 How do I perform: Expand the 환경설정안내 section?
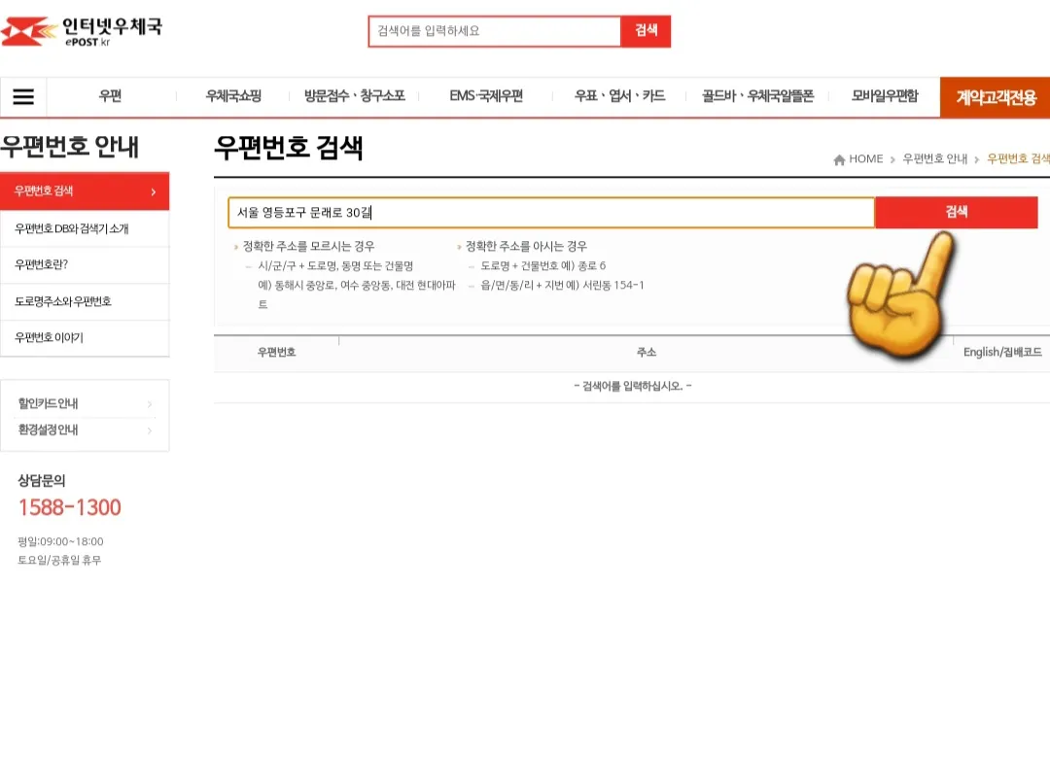pyautogui.click(x=86, y=431)
